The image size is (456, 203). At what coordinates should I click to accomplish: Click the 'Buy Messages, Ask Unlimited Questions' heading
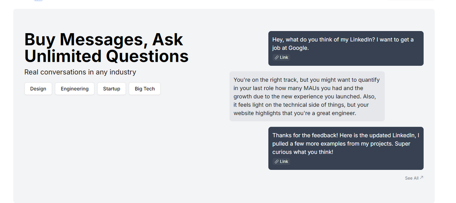107,48
